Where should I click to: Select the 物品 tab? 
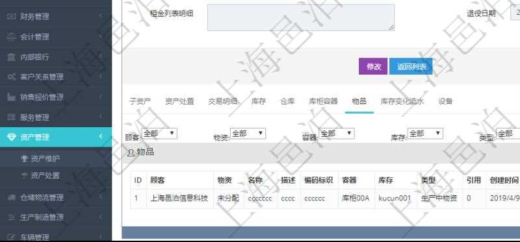(x=359, y=101)
